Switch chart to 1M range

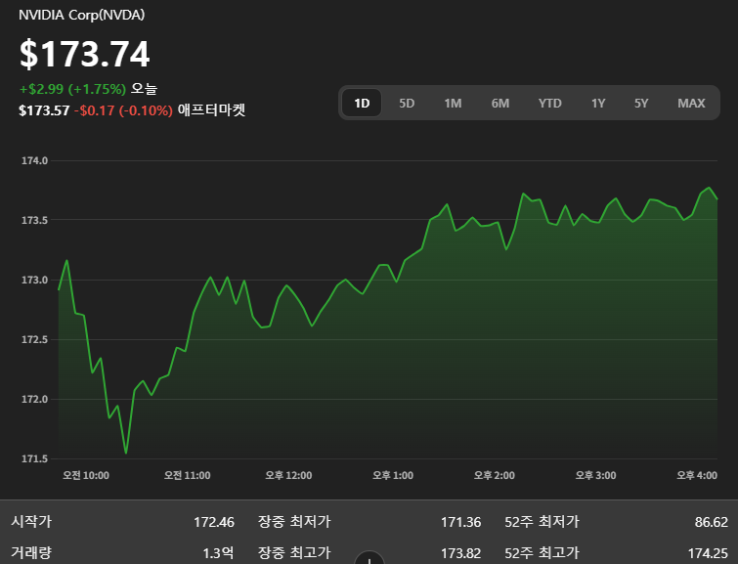coord(453,103)
